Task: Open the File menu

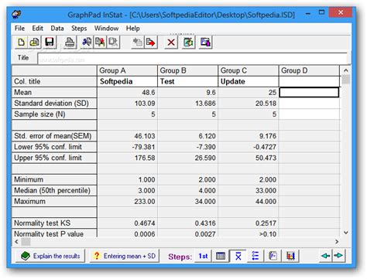Action: (x=19, y=28)
